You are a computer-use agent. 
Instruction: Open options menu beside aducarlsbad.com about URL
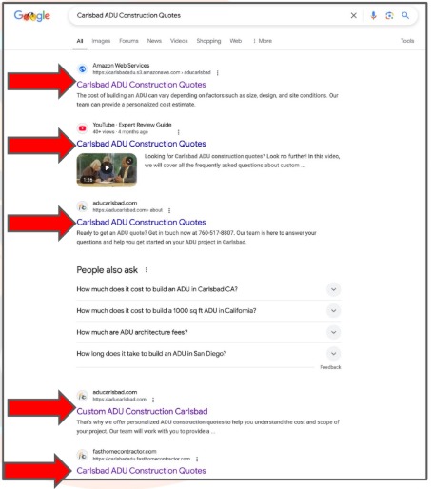169,210
